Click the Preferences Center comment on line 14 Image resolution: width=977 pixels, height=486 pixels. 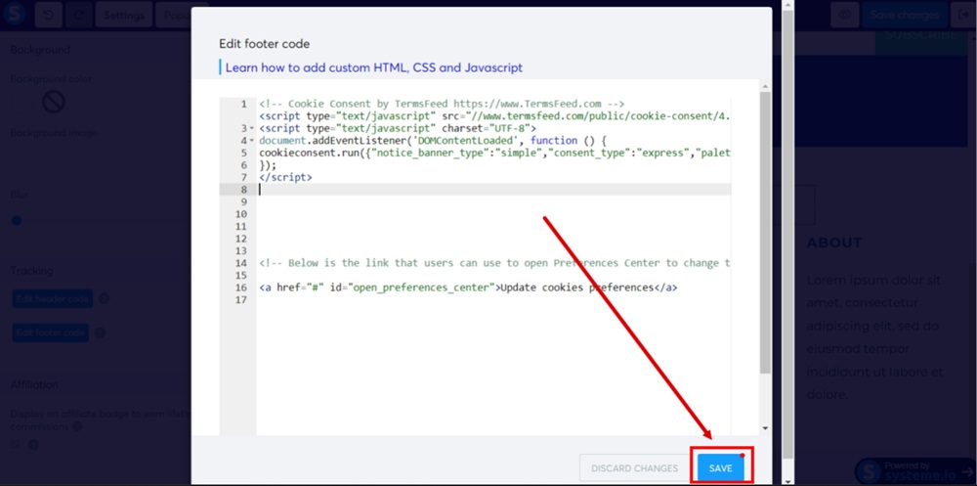pos(494,263)
